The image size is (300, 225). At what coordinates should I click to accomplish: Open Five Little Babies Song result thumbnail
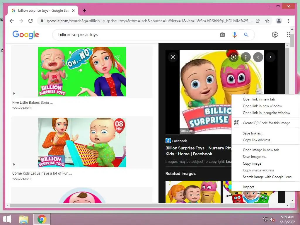[82, 71]
